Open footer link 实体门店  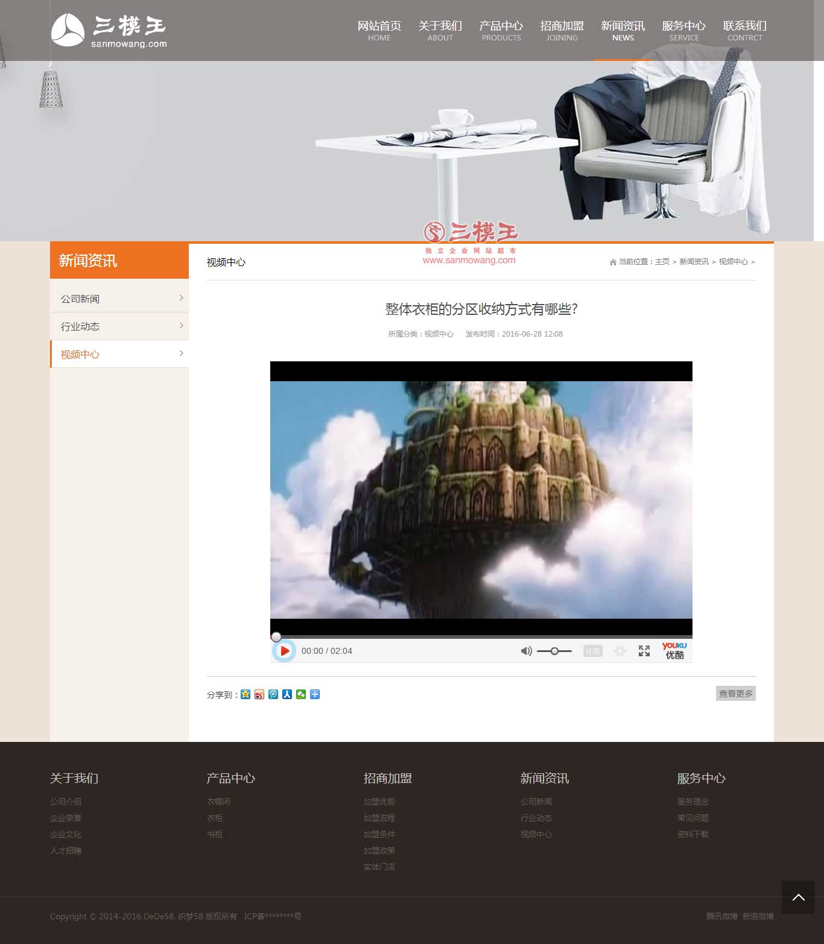tap(379, 867)
